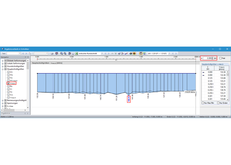Expand the Lokale Verformungen node
The image size is (231, 165).
click(x=2, y=64)
